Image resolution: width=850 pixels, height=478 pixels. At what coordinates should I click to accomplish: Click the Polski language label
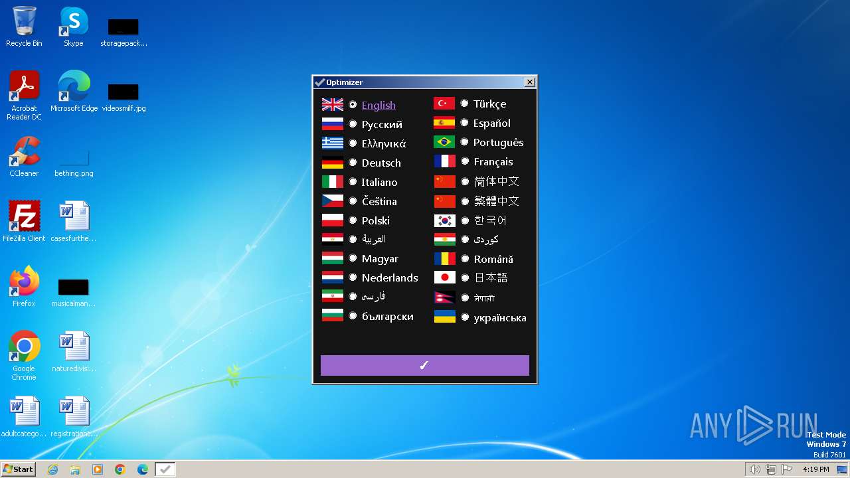[376, 220]
